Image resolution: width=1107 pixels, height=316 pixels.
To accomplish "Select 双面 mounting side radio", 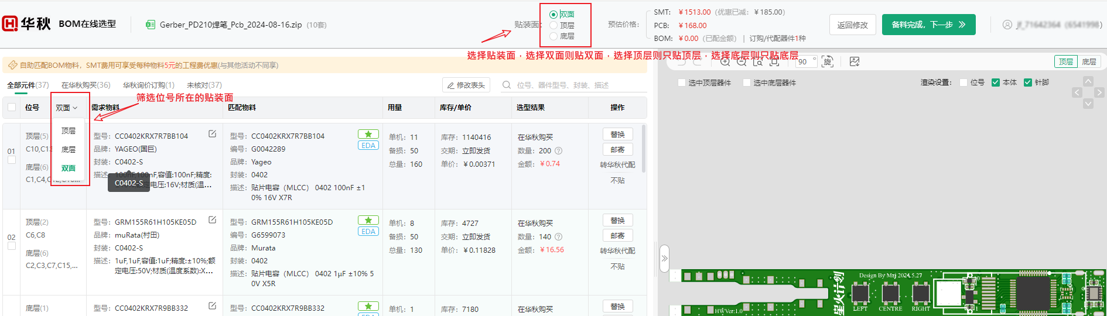I will pos(553,15).
